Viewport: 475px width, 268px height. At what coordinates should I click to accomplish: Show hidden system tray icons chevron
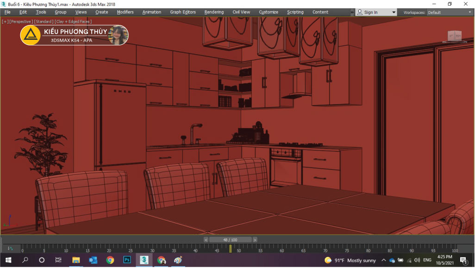pos(384,260)
